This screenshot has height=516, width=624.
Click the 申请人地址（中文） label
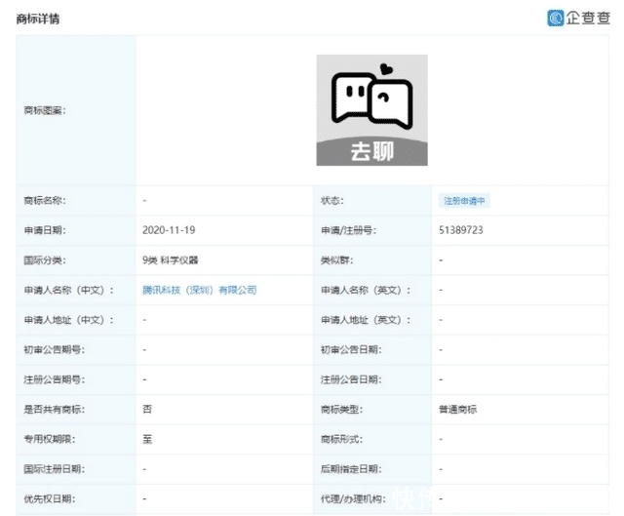pyautogui.click(x=69, y=320)
